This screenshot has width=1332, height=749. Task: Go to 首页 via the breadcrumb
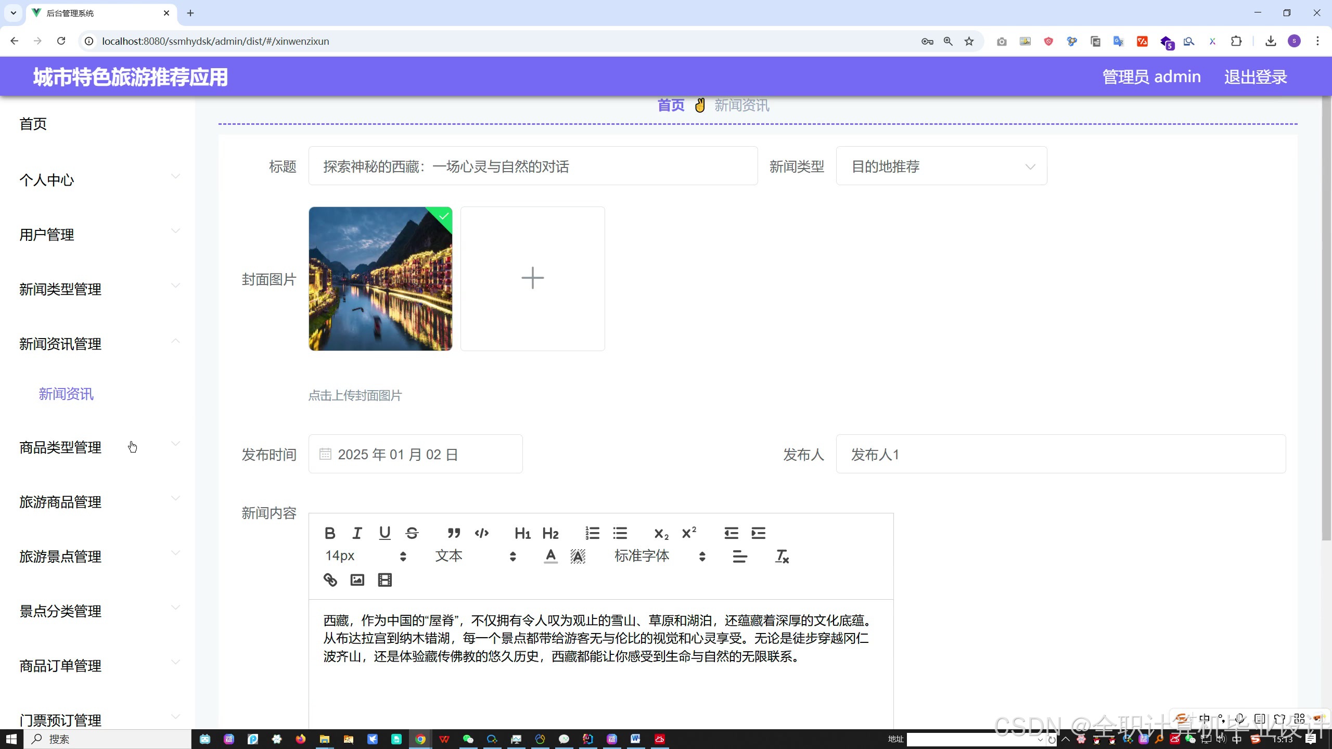coord(671,106)
